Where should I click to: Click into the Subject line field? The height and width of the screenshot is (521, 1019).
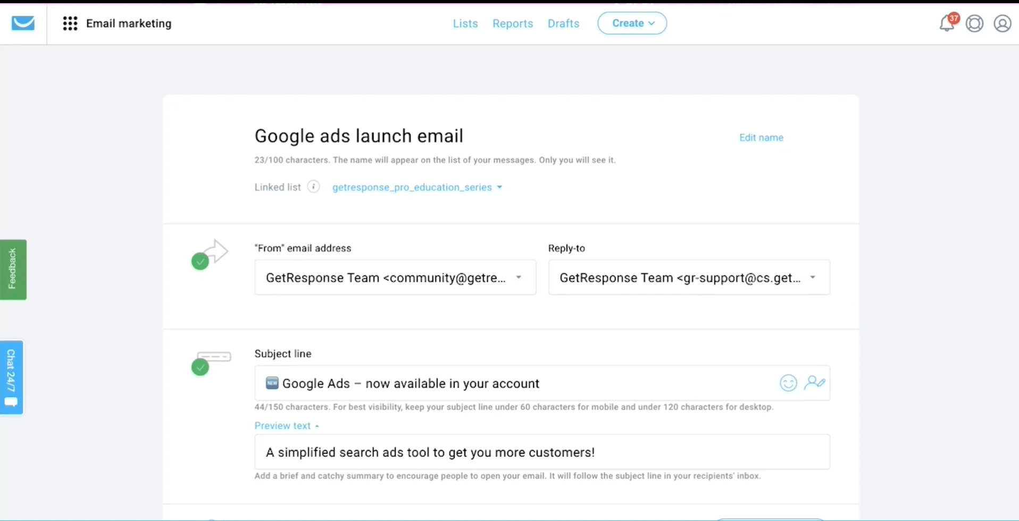point(542,383)
